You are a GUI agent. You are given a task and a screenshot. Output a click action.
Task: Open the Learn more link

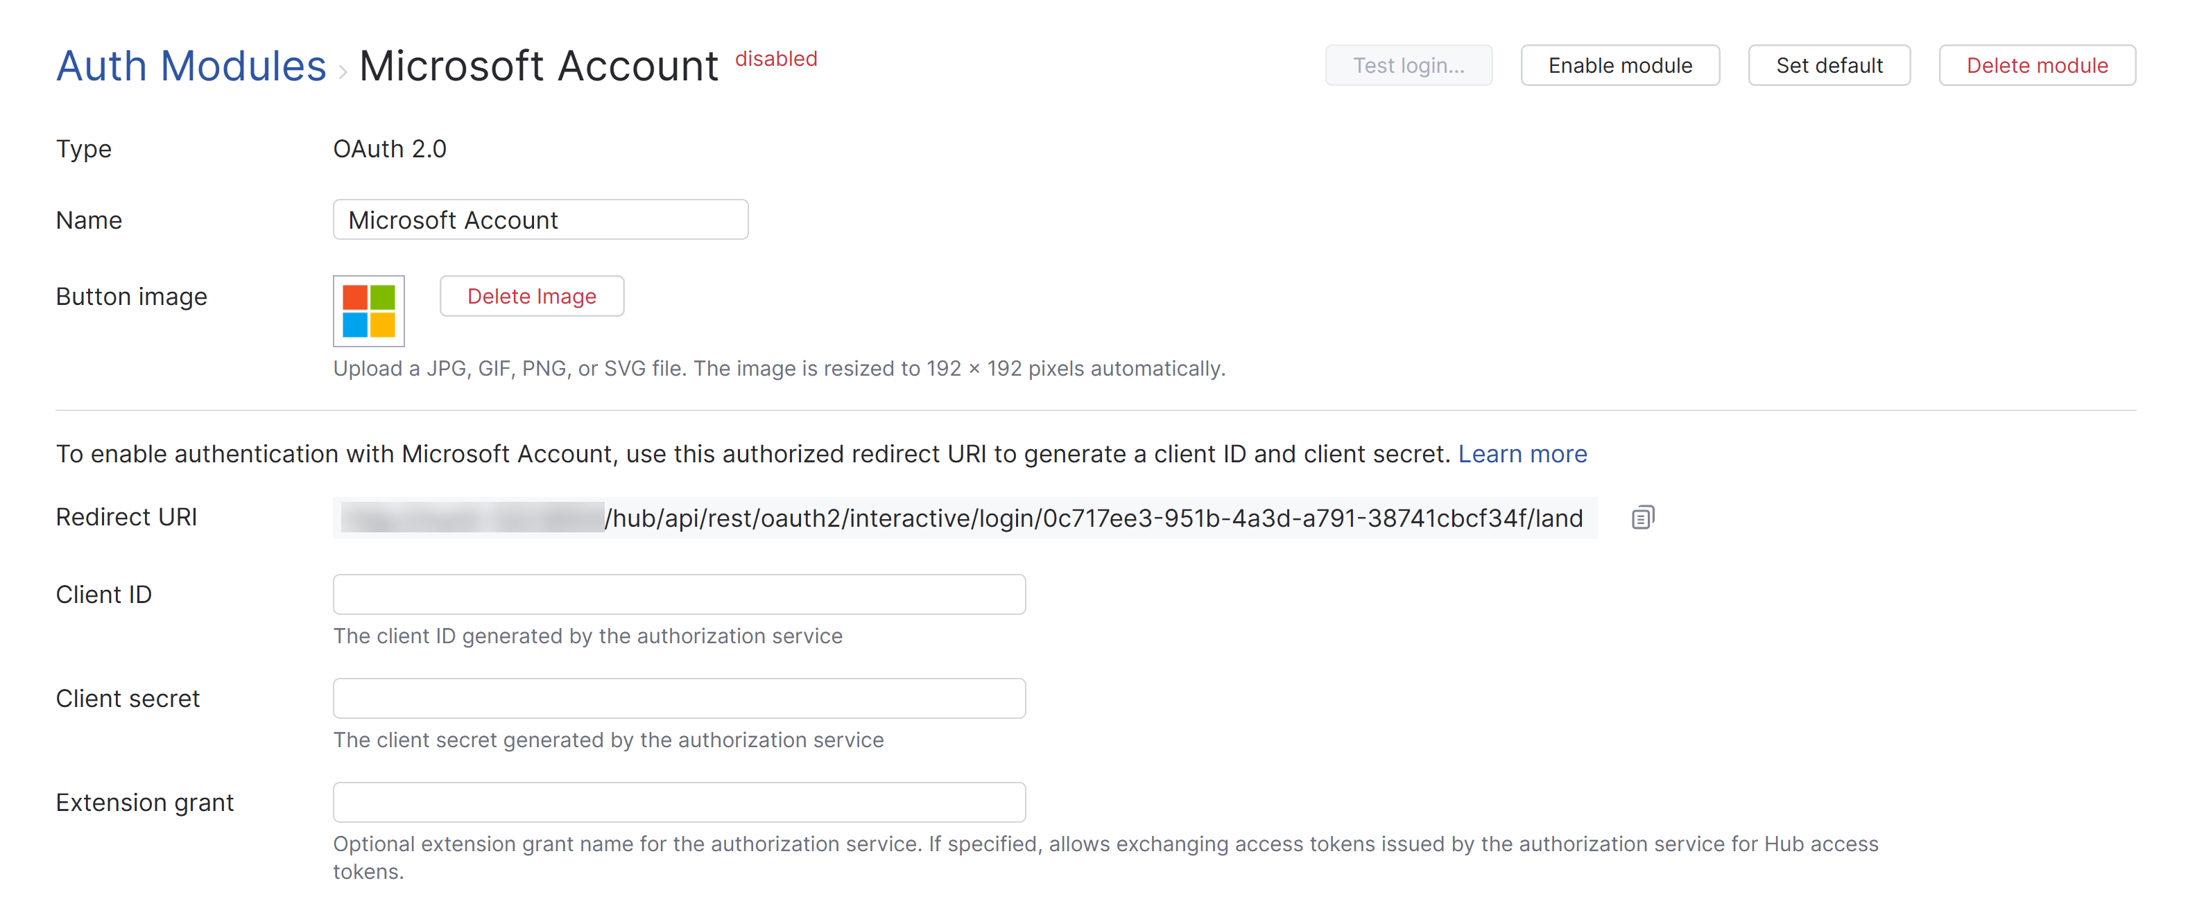coord(1522,454)
